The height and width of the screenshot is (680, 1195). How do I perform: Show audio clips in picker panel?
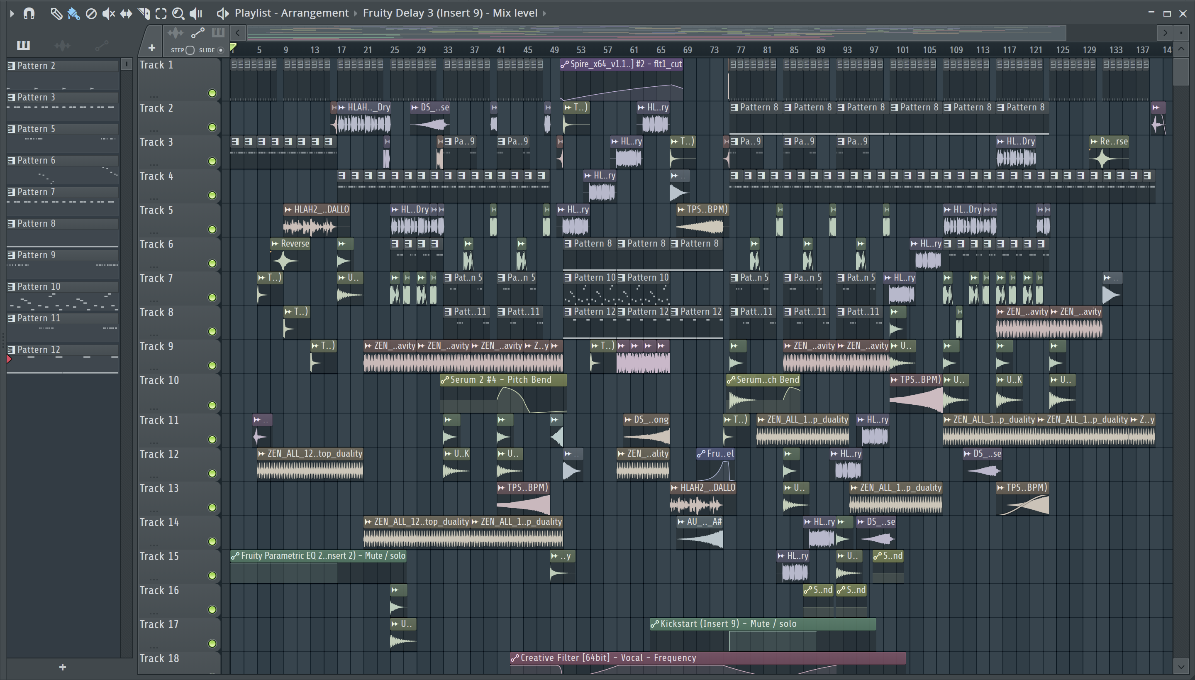62,45
